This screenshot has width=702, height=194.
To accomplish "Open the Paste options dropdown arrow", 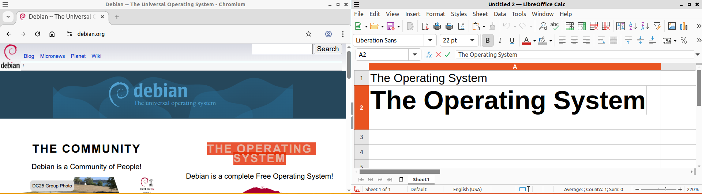I will (484, 26).
